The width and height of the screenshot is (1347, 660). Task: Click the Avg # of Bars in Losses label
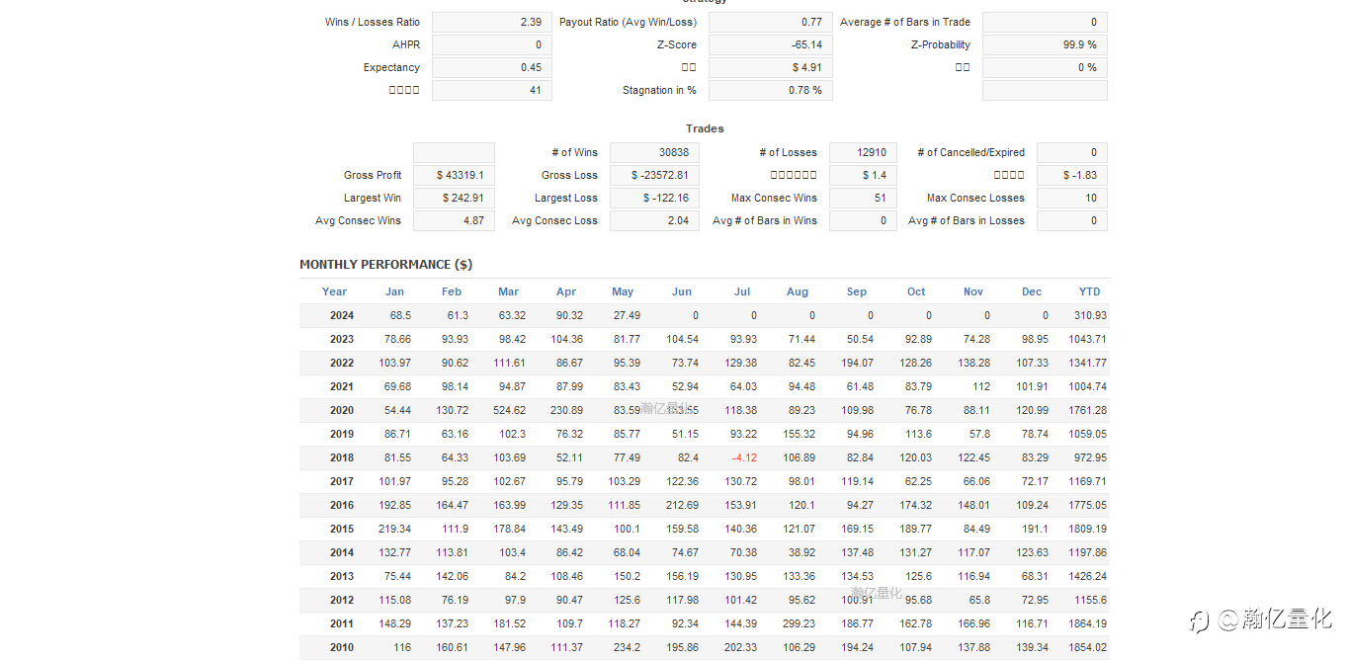click(967, 220)
